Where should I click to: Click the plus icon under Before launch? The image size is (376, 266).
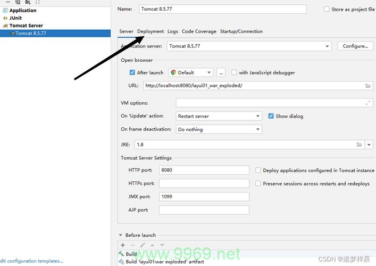click(x=123, y=245)
